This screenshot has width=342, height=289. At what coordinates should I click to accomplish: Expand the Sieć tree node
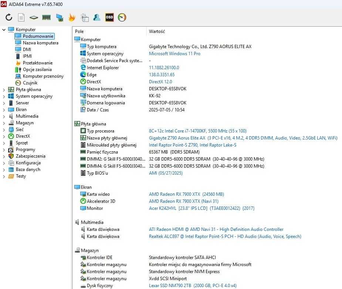(x=4, y=130)
